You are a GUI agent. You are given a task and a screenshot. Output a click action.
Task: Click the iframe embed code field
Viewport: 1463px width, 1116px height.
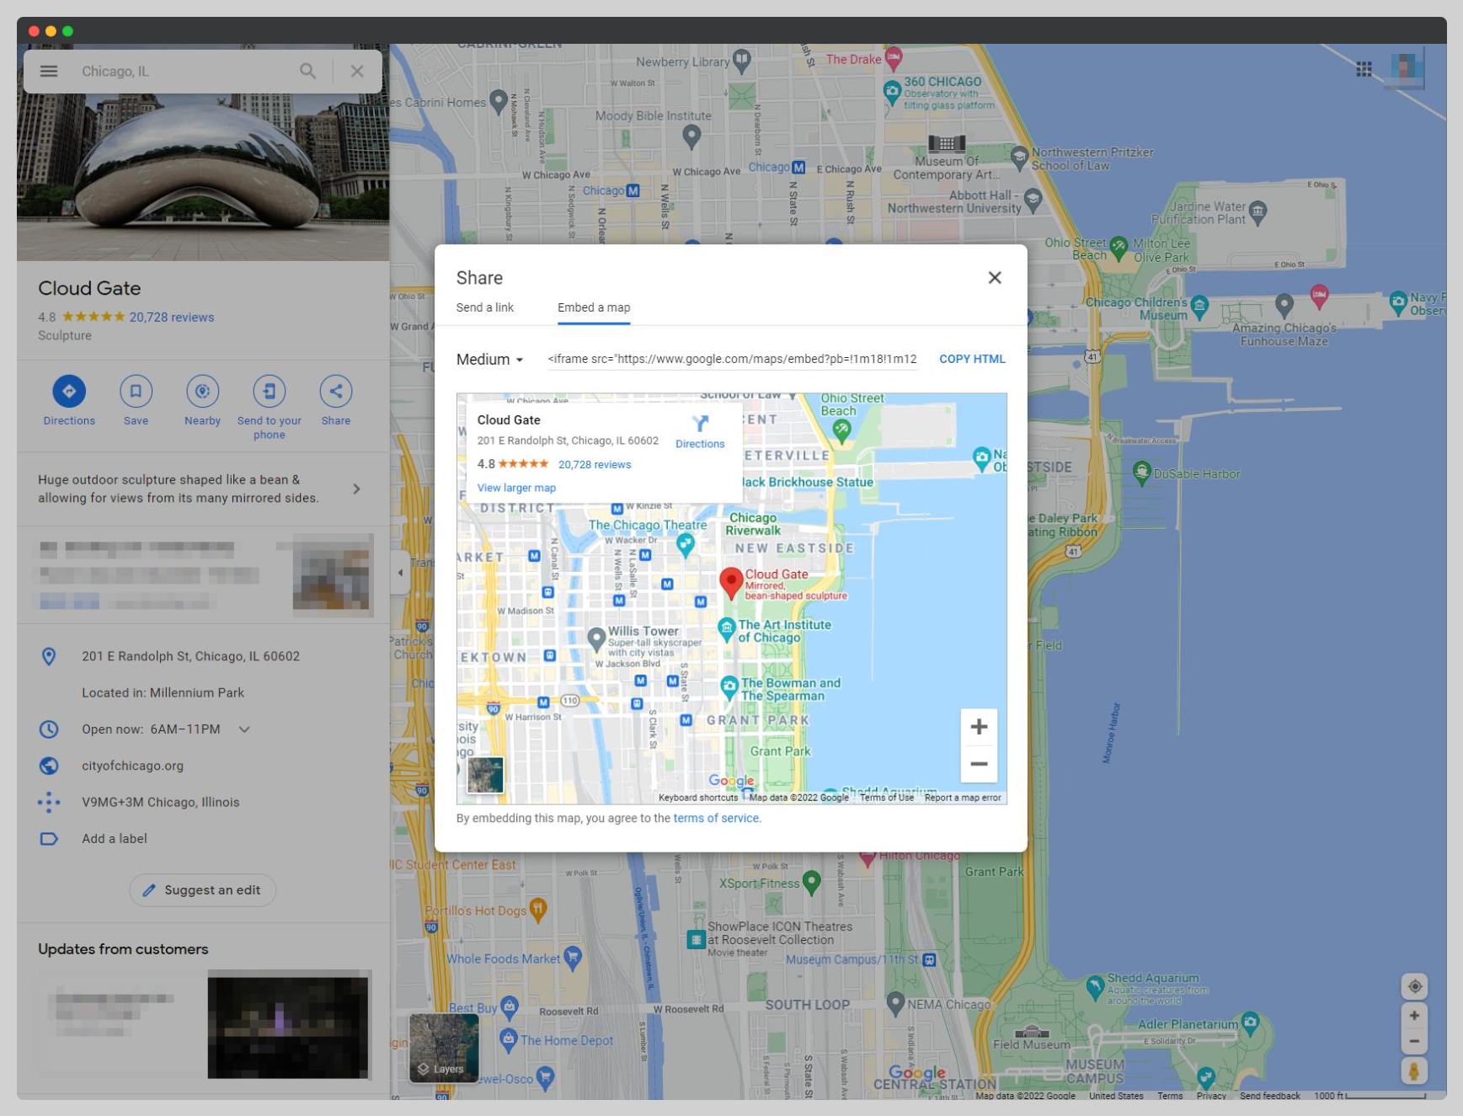click(731, 359)
